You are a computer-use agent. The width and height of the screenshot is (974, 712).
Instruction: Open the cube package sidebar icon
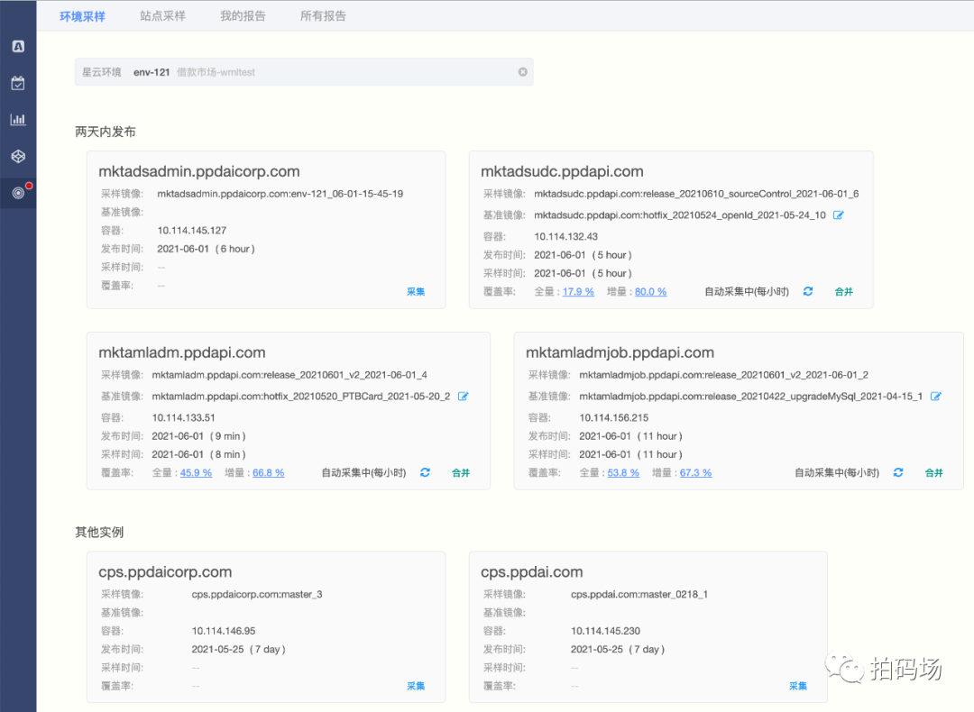pyautogui.click(x=18, y=157)
